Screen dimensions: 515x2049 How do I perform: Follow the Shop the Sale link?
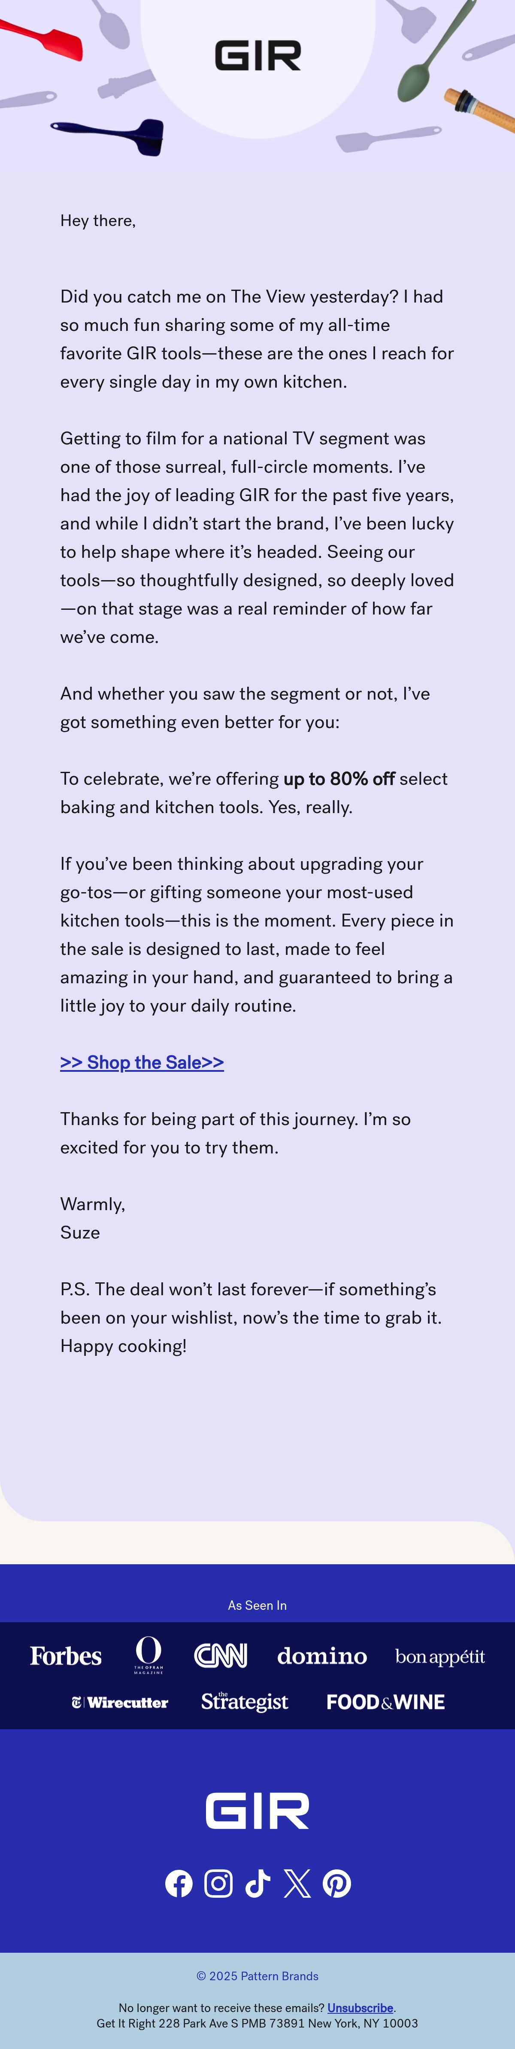pos(142,1062)
